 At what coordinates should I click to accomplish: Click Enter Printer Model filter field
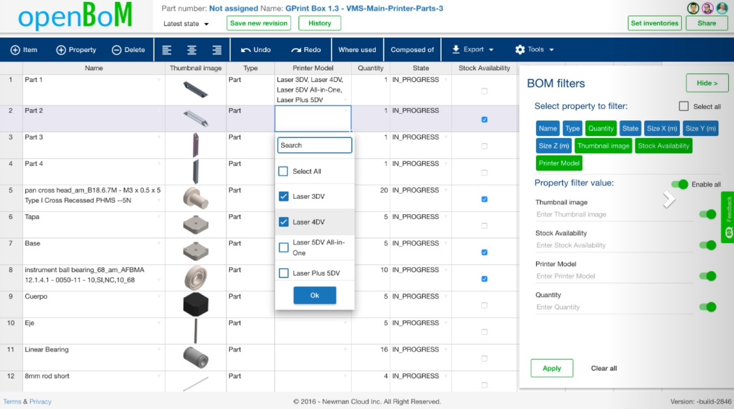click(615, 276)
